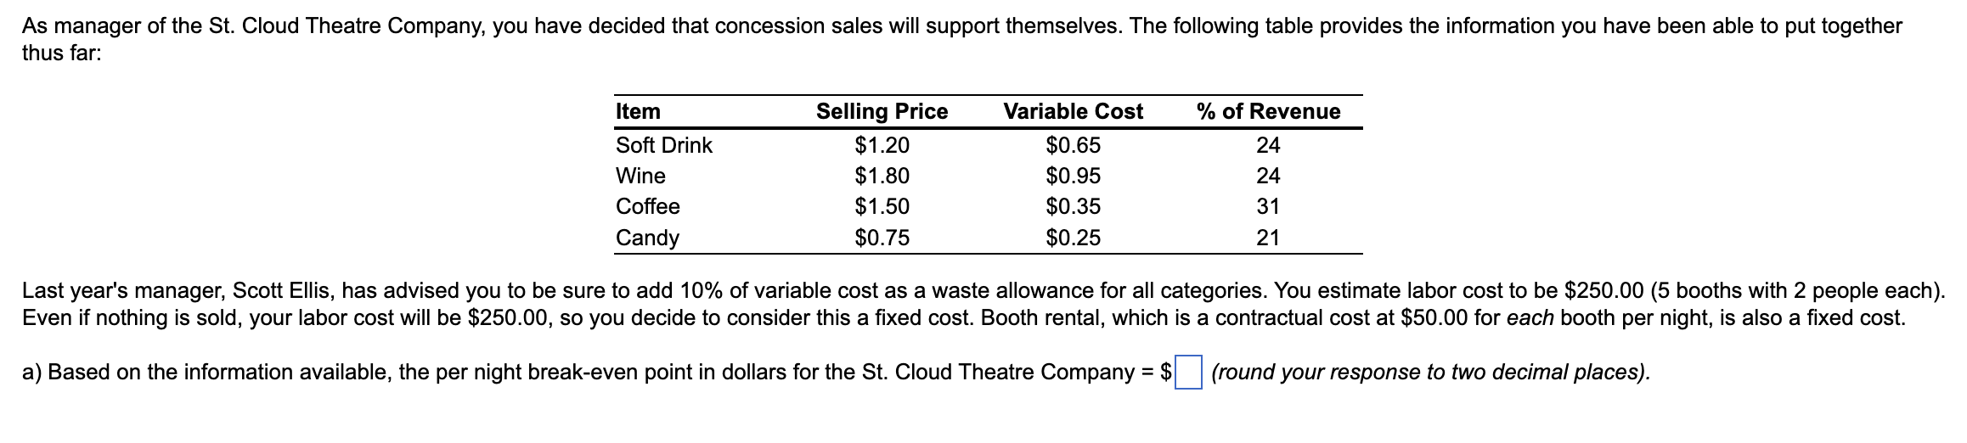Click the $0.65 soft drink variable cost

pos(1073,145)
